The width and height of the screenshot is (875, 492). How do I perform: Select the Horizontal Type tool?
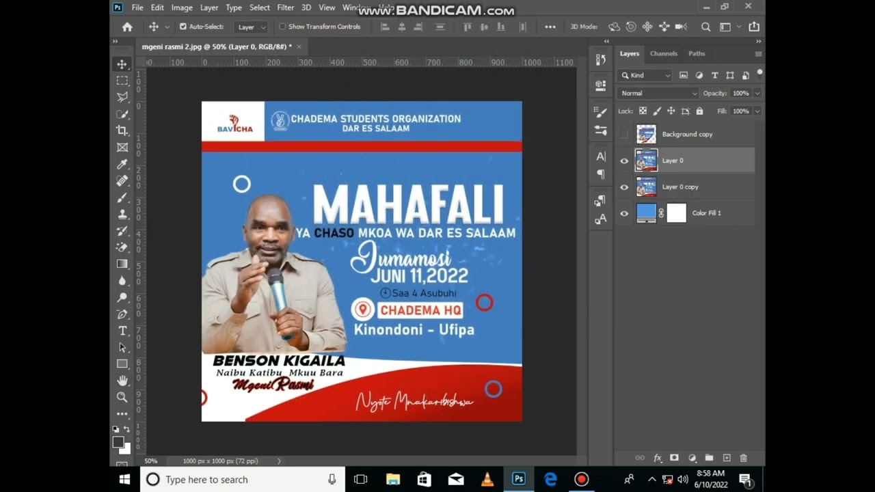(x=122, y=331)
